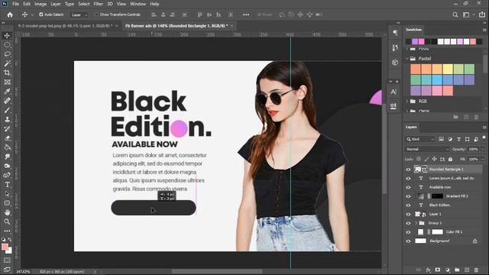Viewport: 489px width, 275px height.
Task: Open the layer filter Kind dropdown
Action: (x=420, y=139)
